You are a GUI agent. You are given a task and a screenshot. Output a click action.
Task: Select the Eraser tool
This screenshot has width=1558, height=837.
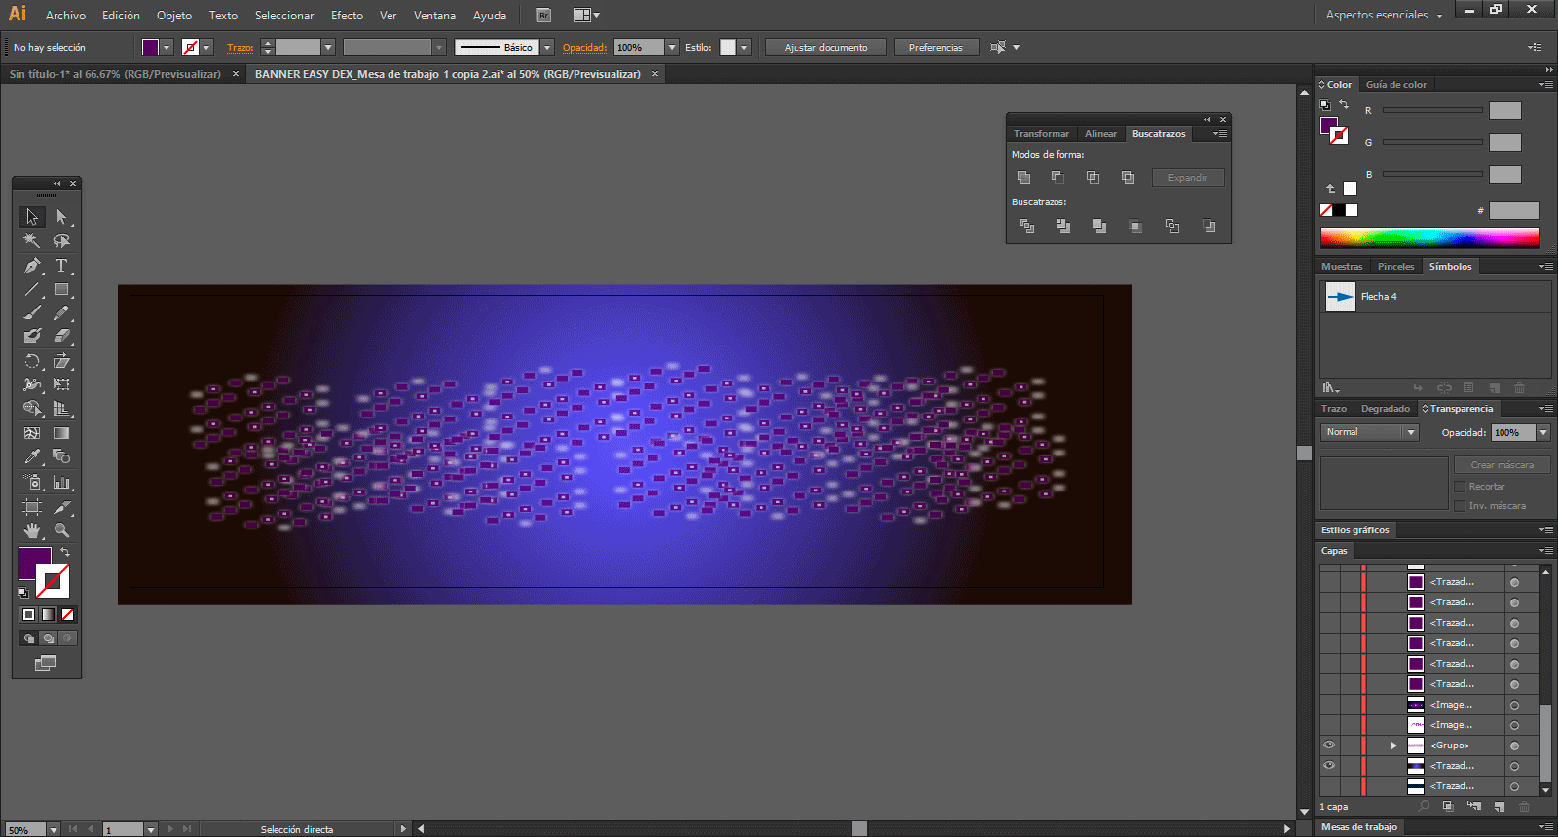click(61, 336)
